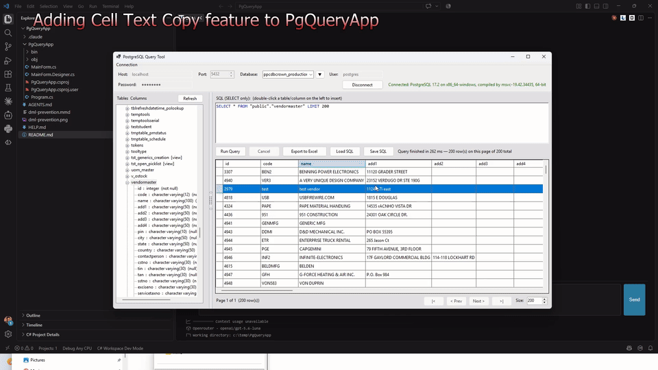Open the Edit menu in VS Code
The width and height of the screenshot is (658, 370).
coord(31,6)
